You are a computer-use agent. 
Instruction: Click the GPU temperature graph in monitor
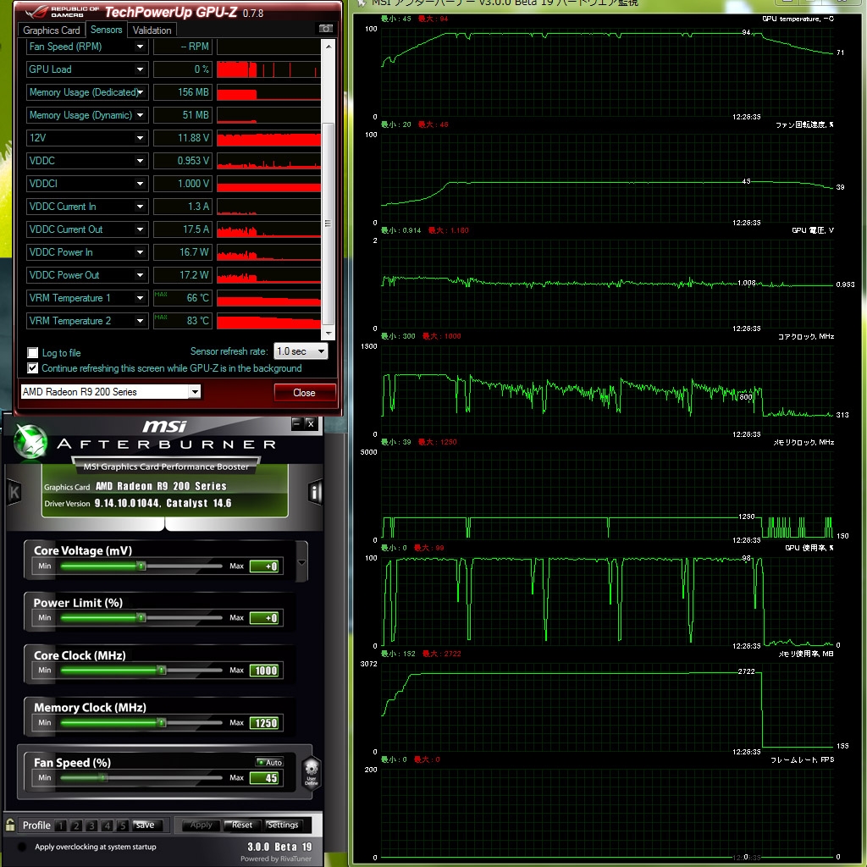click(x=607, y=73)
